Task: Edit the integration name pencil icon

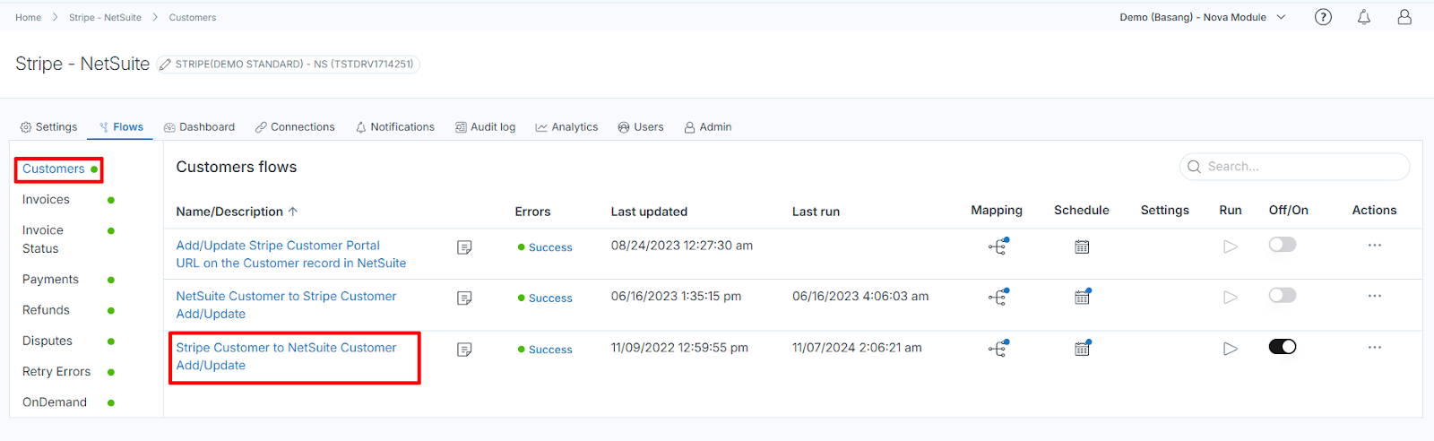Action: [165, 65]
